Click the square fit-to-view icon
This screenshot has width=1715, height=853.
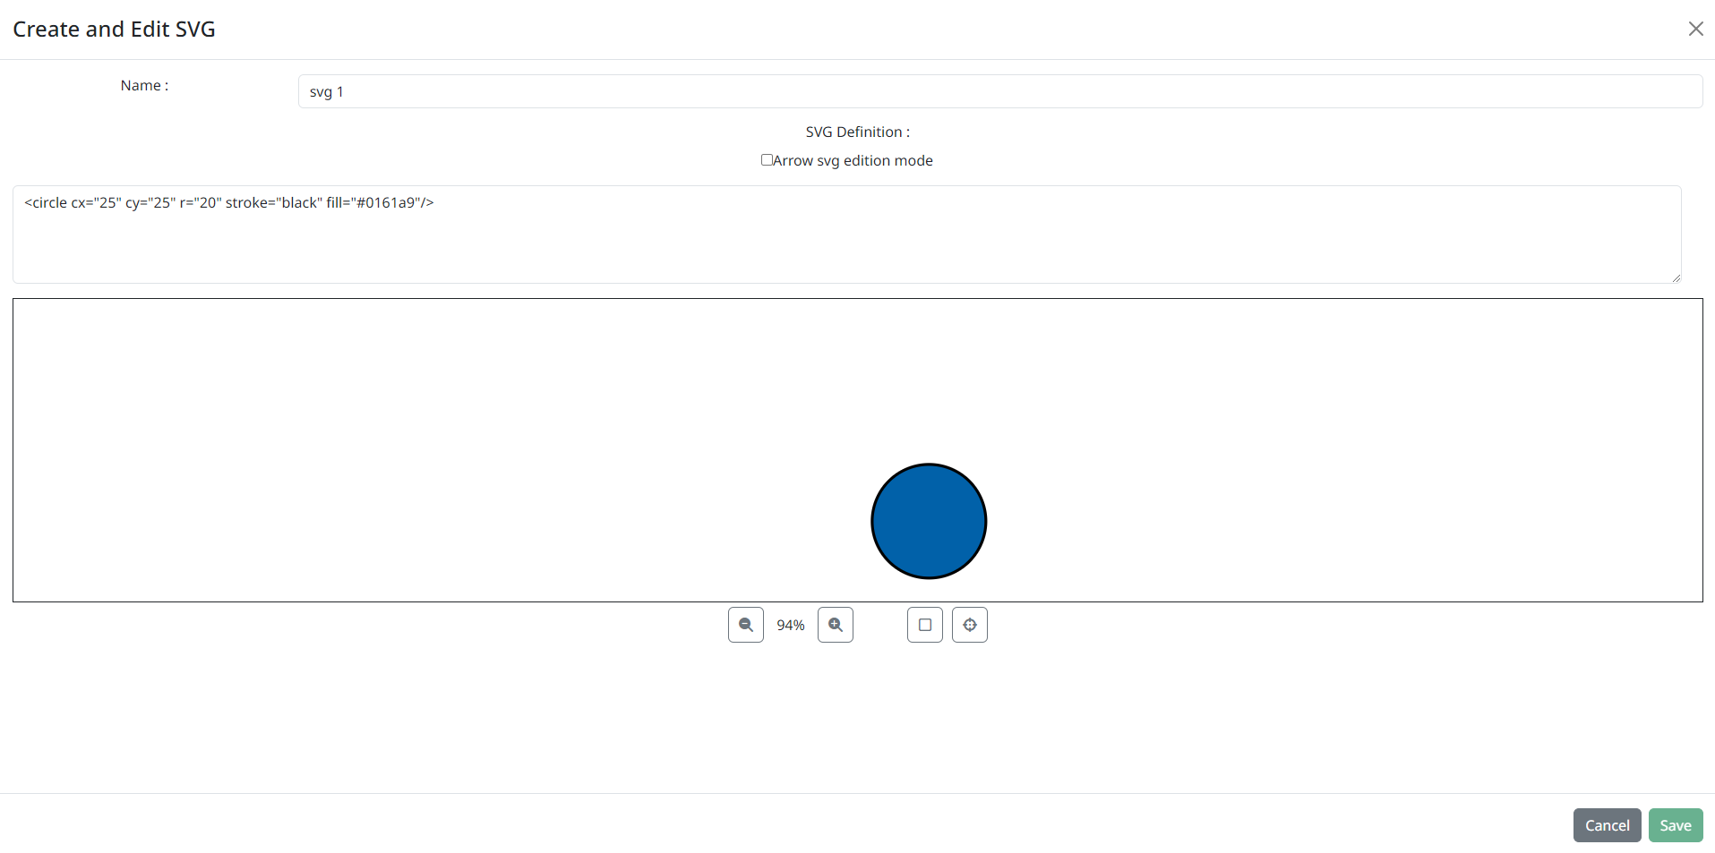[x=924, y=625]
